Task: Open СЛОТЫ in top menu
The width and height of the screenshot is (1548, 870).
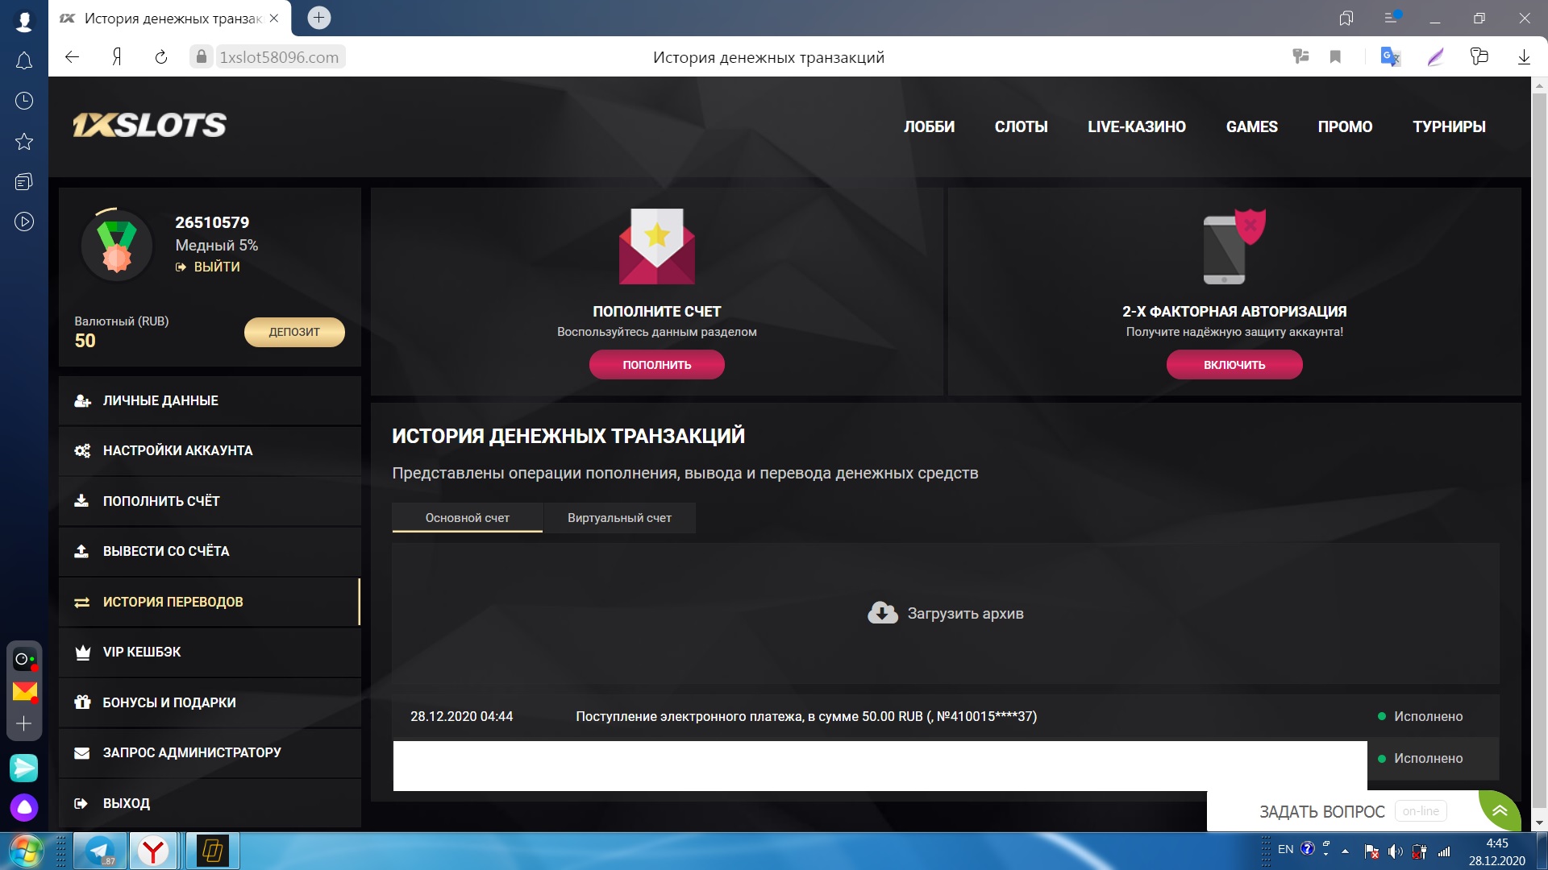Action: (1021, 126)
